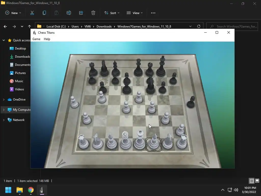Switch to Details view layout icon
261x196 pixels.
(x=252, y=181)
